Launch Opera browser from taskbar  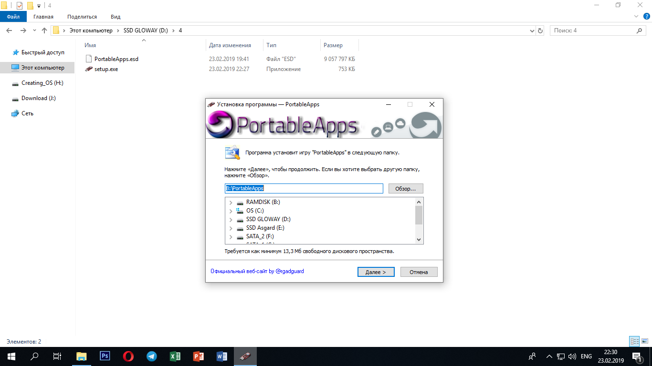[128, 356]
